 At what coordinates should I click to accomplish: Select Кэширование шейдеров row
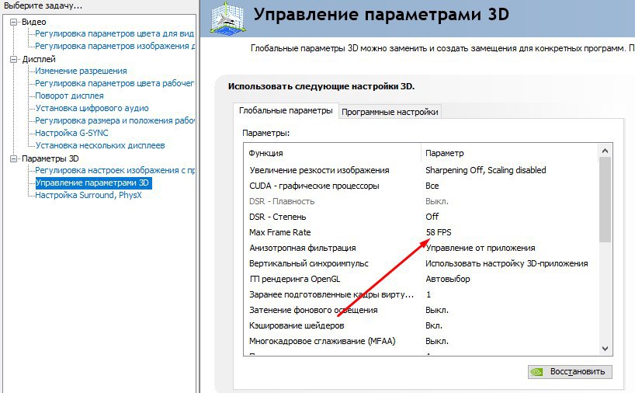[x=422, y=325]
